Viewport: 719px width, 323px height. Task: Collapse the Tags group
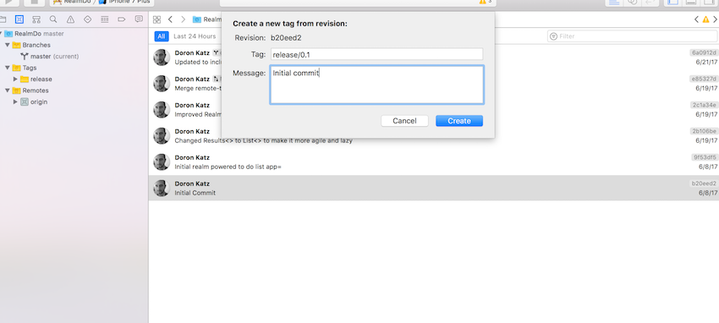pyautogui.click(x=8, y=68)
